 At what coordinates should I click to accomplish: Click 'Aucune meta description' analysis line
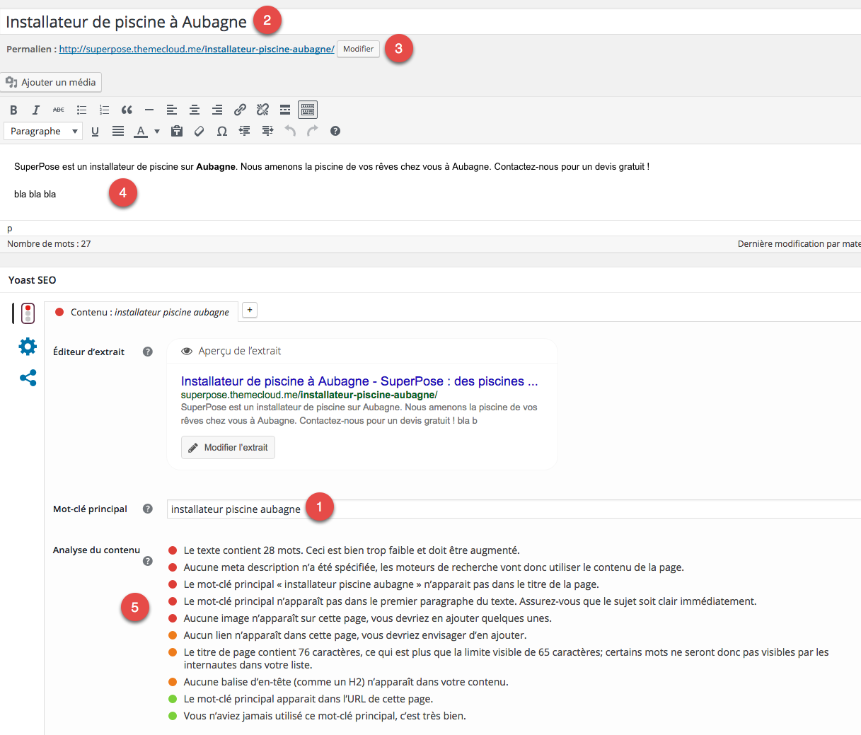point(434,567)
